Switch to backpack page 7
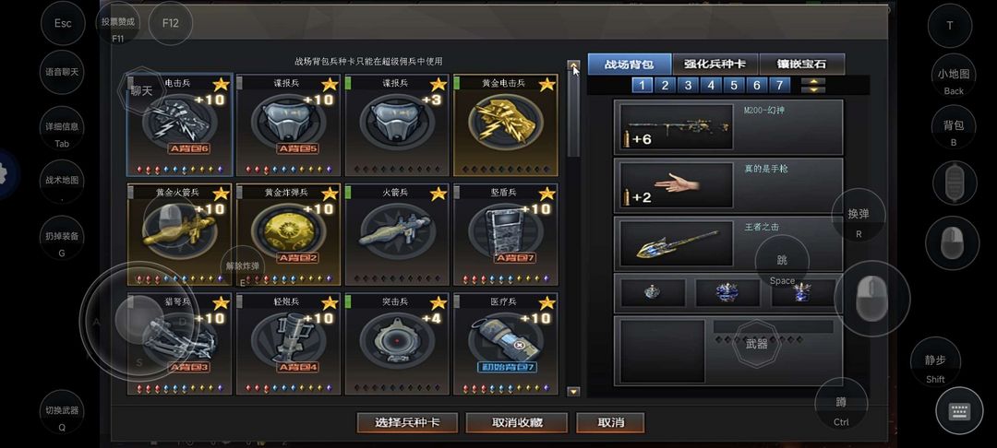Screen dimensions: 997x448 pyautogui.click(x=779, y=86)
